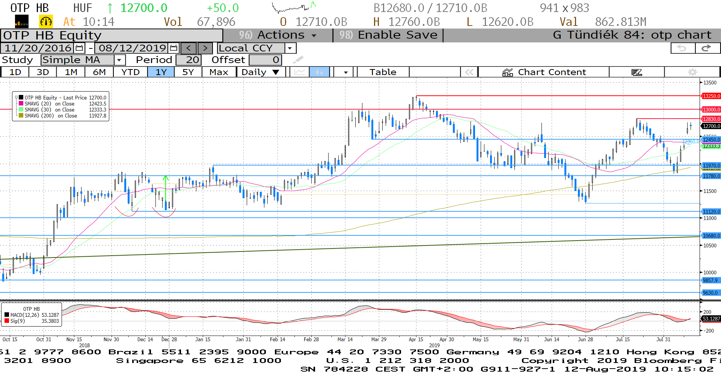721x390 pixels.
Task: Select the 1M range tab
Action: point(71,72)
